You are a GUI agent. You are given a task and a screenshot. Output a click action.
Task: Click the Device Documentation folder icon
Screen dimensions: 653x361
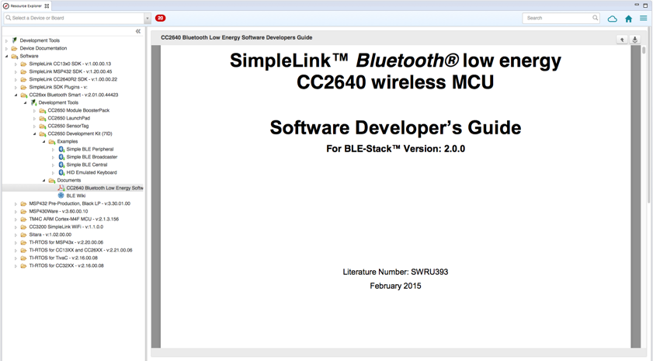15,48
